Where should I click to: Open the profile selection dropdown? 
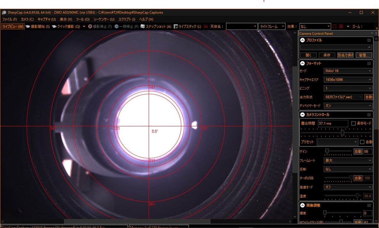(336, 47)
